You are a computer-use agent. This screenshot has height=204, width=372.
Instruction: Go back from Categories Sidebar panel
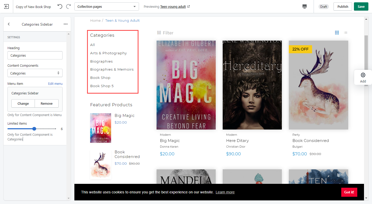click(x=9, y=24)
